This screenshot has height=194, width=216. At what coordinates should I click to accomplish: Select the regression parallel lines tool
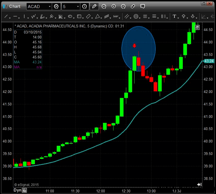tap(127, 16)
